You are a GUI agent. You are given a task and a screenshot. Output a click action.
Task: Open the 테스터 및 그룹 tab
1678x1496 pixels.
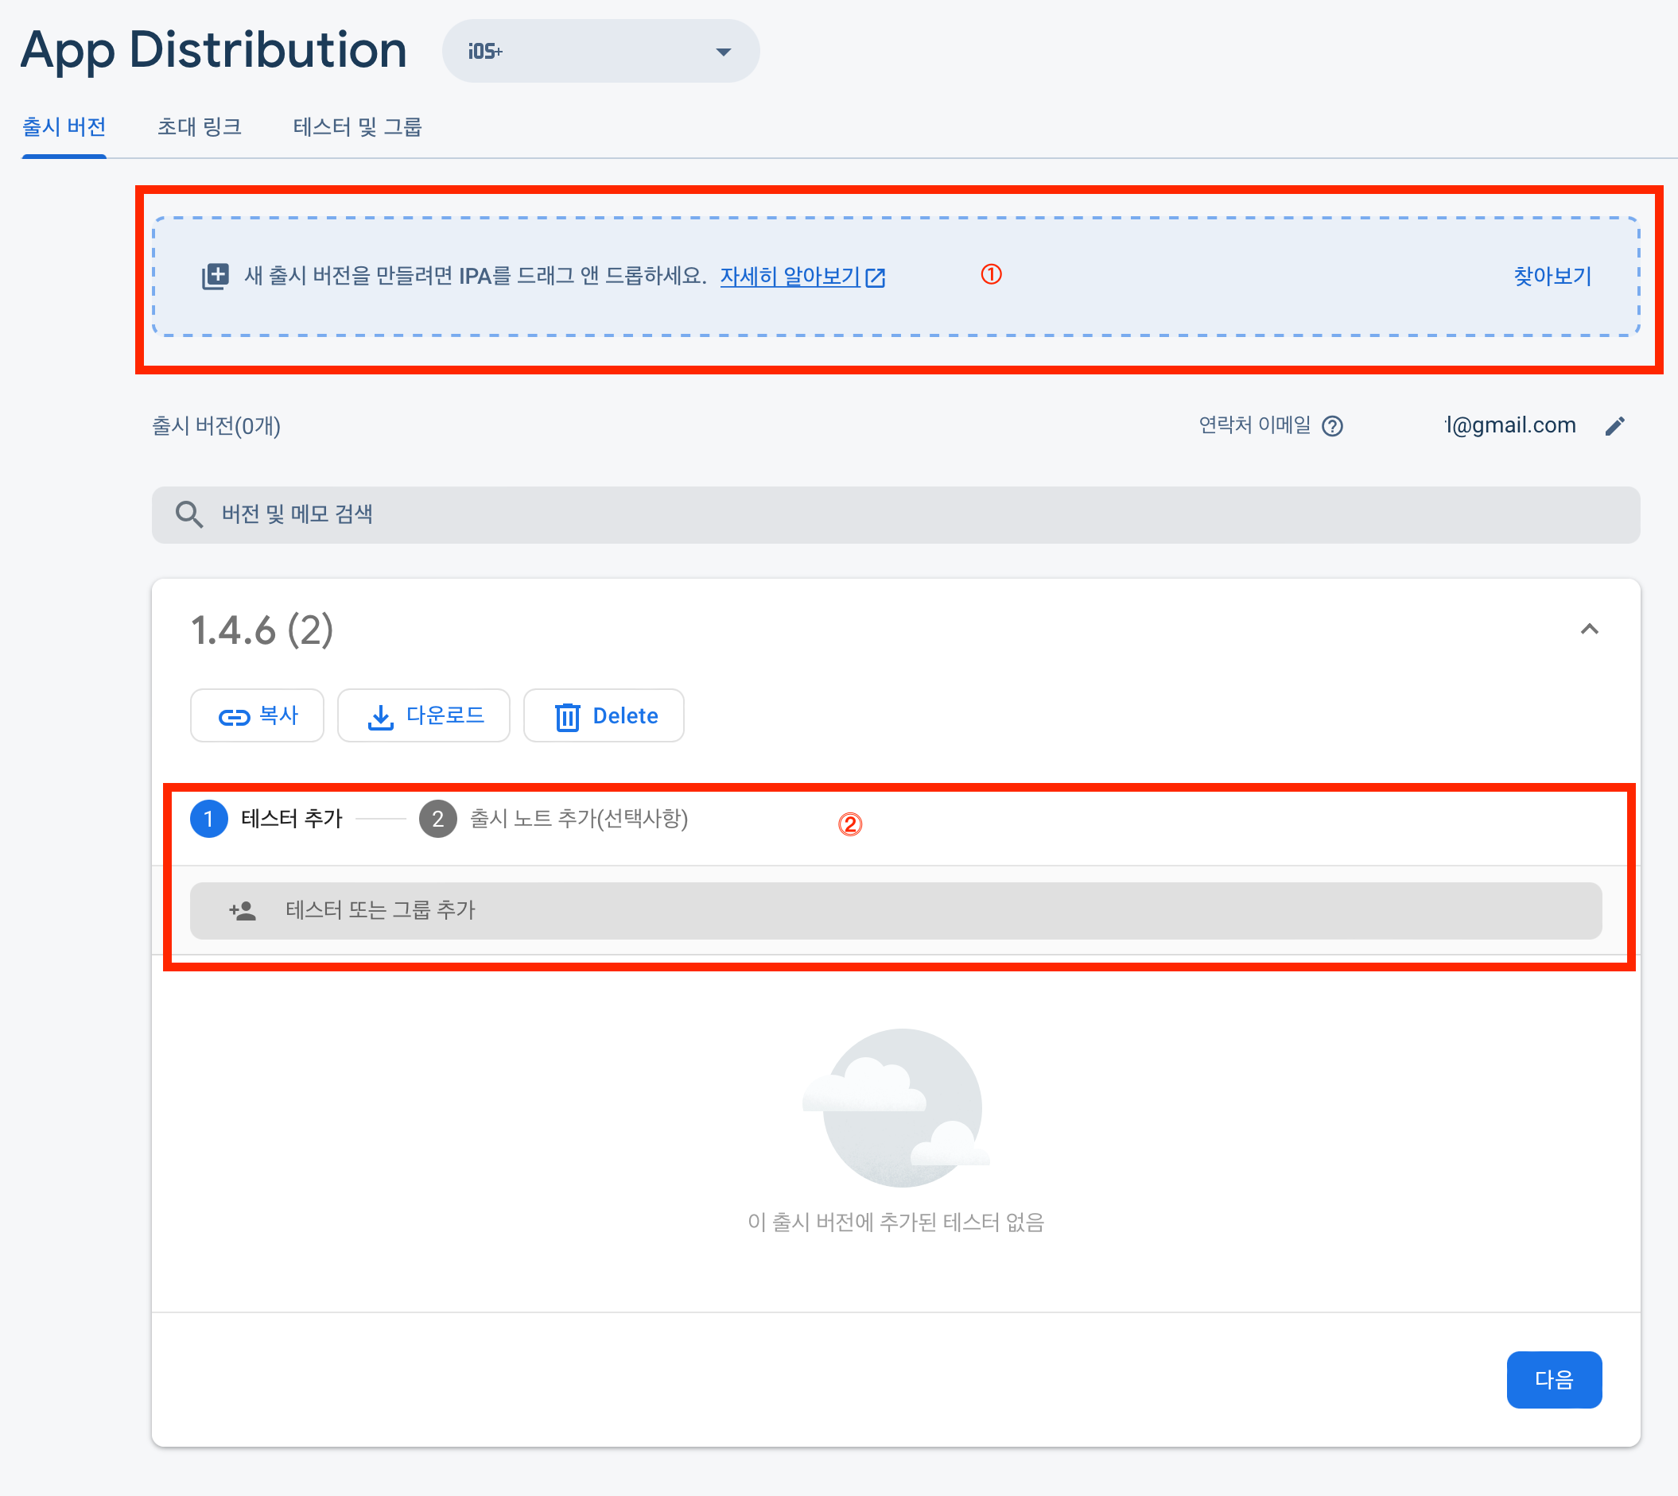(357, 126)
